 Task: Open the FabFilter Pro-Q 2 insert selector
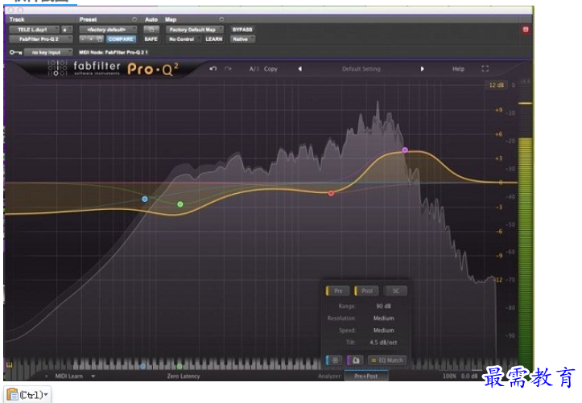(x=40, y=39)
